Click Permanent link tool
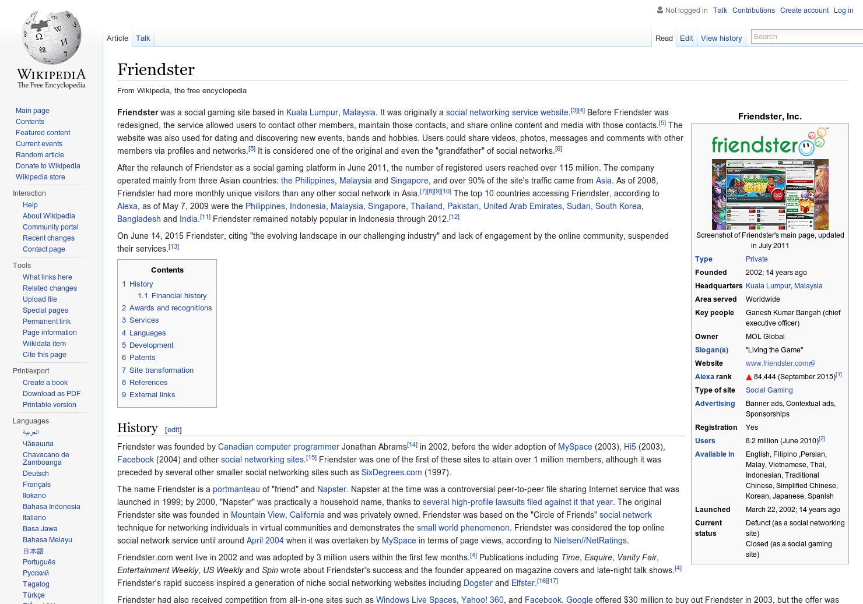 click(47, 322)
